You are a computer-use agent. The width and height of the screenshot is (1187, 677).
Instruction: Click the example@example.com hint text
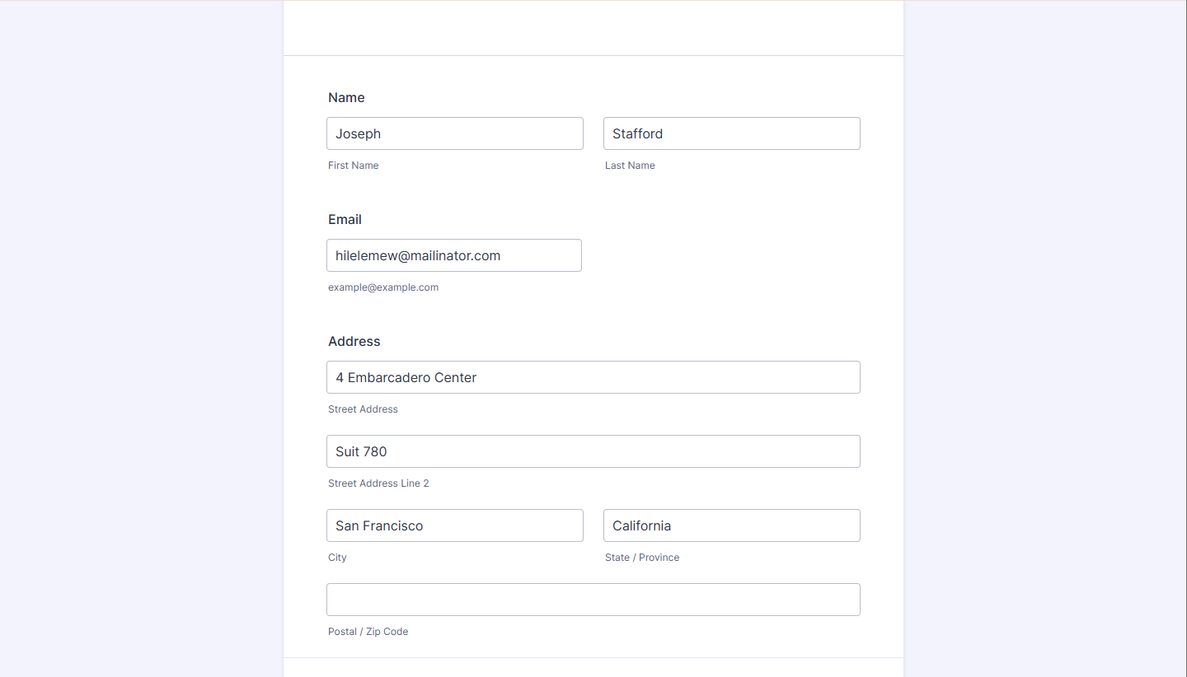point(383,287)
